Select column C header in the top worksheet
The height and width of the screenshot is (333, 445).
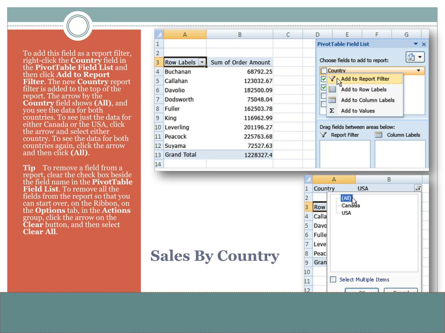pyautogui.click(x=288, y=35)
